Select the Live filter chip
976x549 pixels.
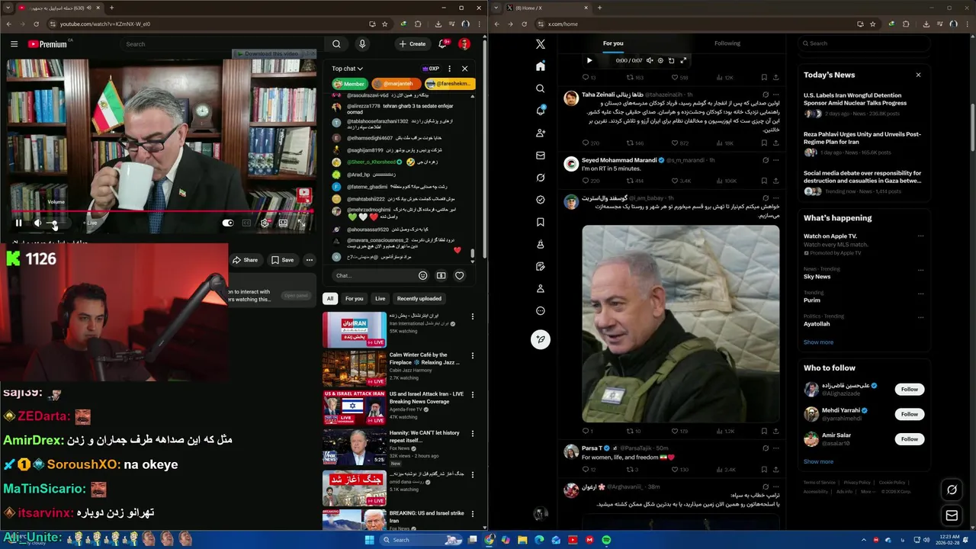[x=380, y=299]
